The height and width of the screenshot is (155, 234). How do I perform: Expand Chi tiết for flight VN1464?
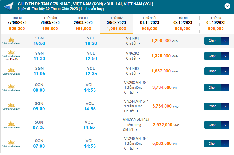point(133,43)
